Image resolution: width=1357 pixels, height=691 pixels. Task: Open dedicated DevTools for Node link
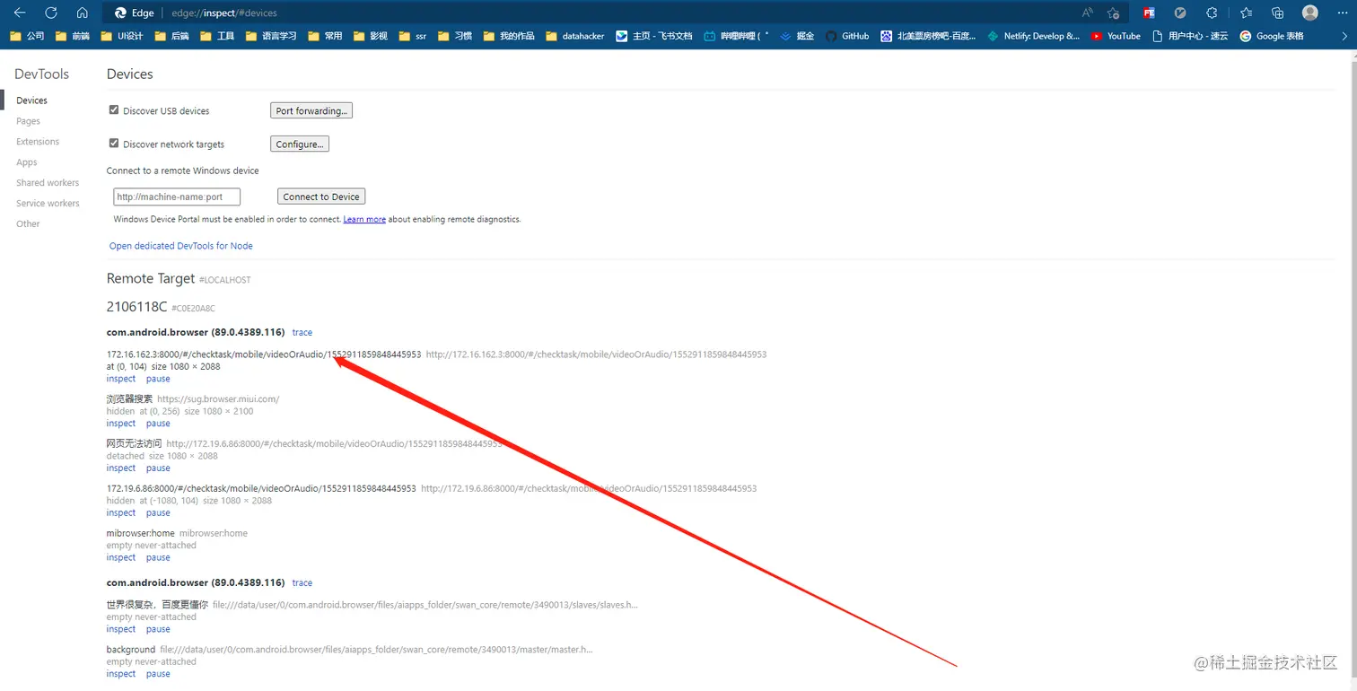pyautogui.click(x=180, y=246)
